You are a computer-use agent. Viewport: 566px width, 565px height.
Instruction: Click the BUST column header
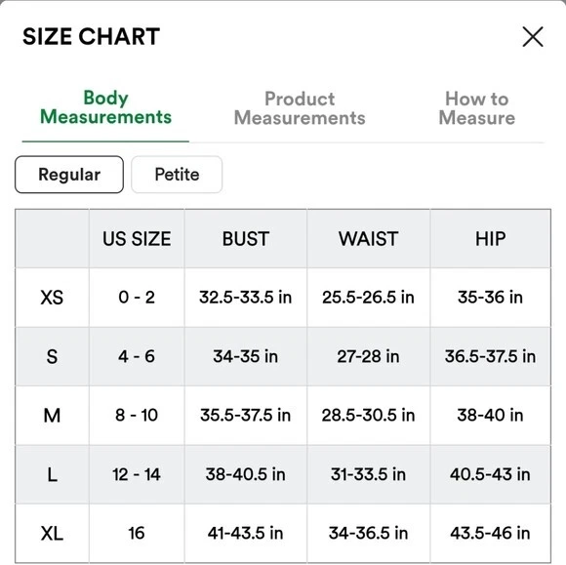click(x=246, y=239)
